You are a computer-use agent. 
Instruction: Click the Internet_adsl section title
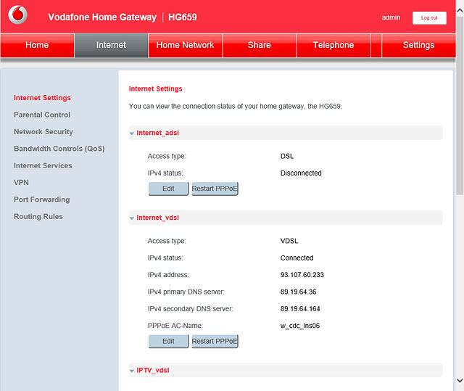158,133
